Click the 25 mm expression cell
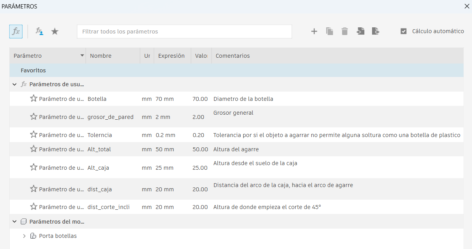This screenshot has height=249, width=472. click(165, 168)
